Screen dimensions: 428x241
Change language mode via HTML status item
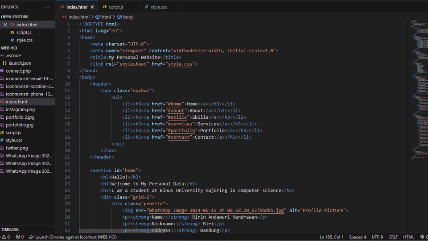(x=408, y=237)
